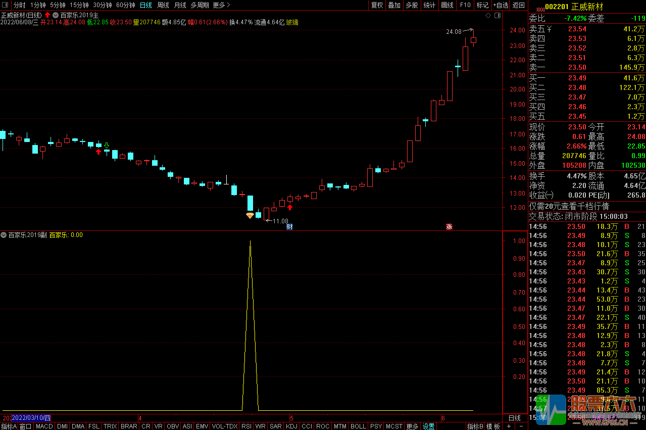The image size is (646, 430).
Task: Click the red up arrow next to 正威新材(日线)
Action: coord(47,15)
